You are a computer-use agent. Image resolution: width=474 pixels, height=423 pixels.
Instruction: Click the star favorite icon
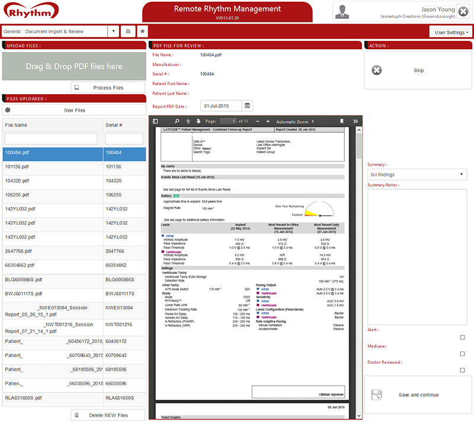click(x=142, y=31)
